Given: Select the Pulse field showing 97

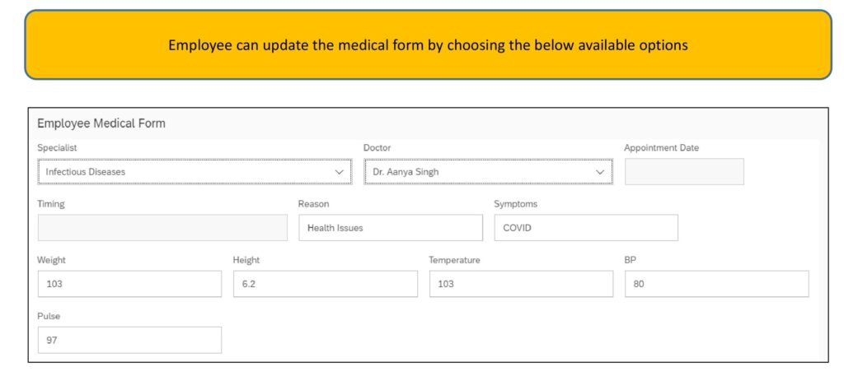Looking at the screenshot, I should click(129, 340).
